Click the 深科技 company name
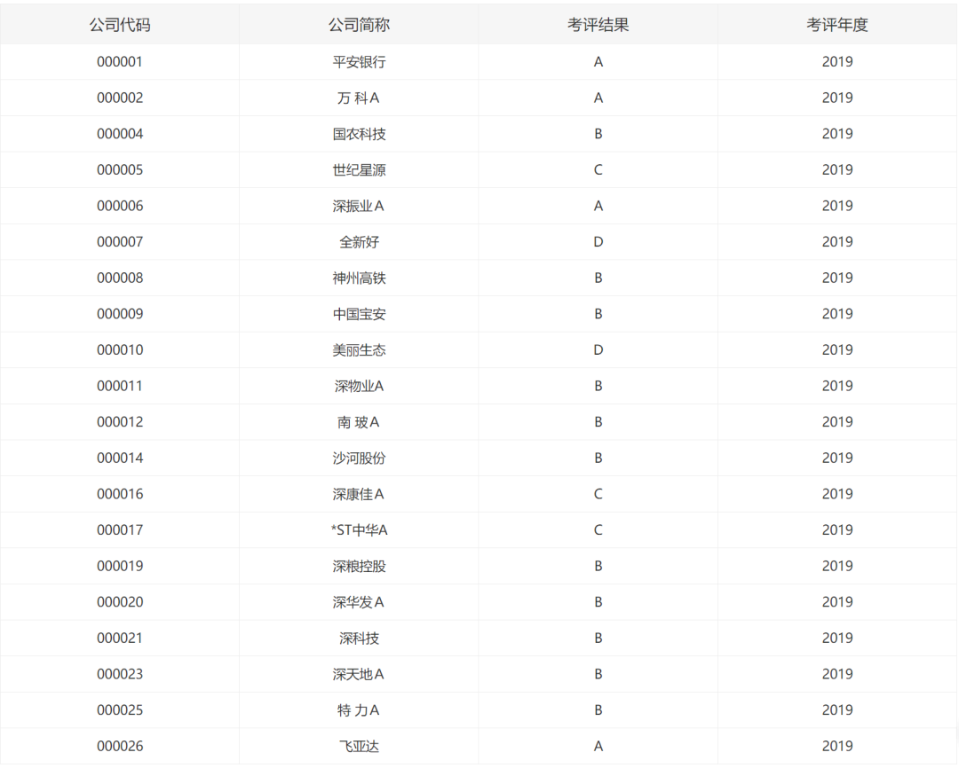 click(359, 639)
